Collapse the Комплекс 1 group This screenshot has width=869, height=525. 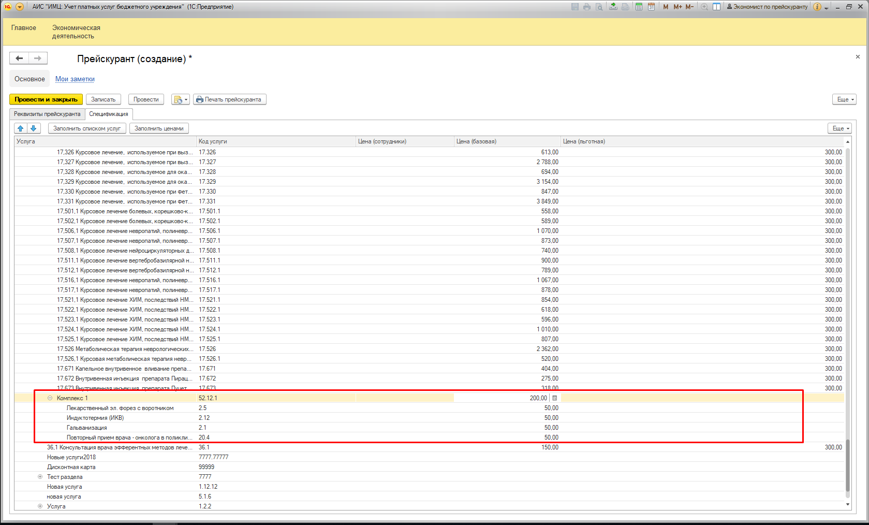click(x=50, y=398)
